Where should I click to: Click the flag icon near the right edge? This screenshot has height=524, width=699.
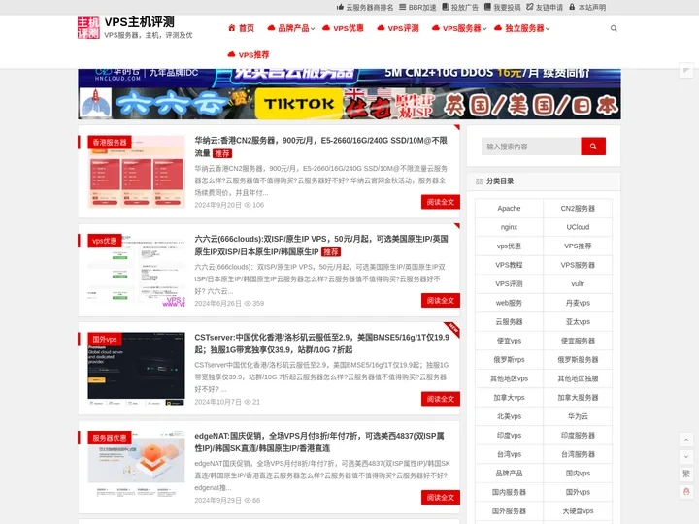[686, 71]
